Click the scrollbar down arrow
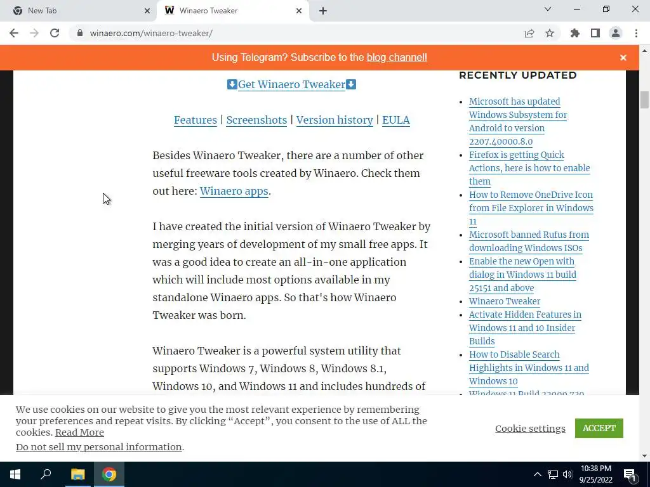 [x=644, y=457]
